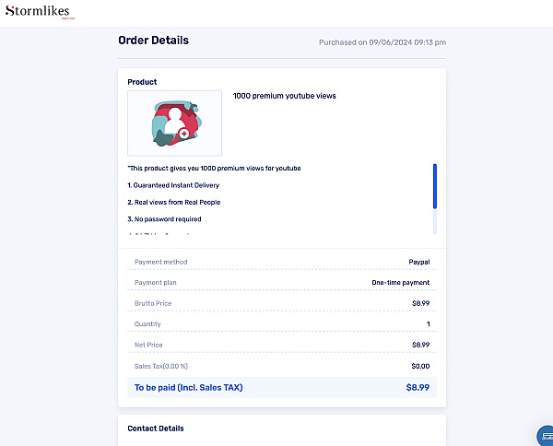Click 'Guaranteed Instant Delivery' list item
553x446 pixels.
coord(173,185)
